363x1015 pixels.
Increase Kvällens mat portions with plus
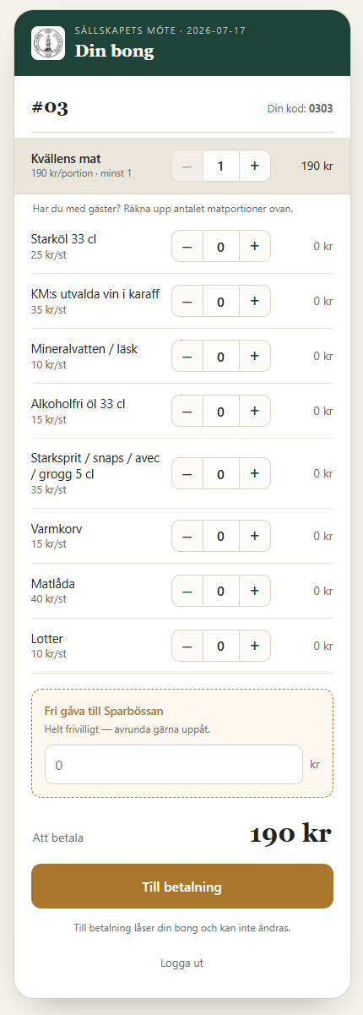tap(254, 166)
